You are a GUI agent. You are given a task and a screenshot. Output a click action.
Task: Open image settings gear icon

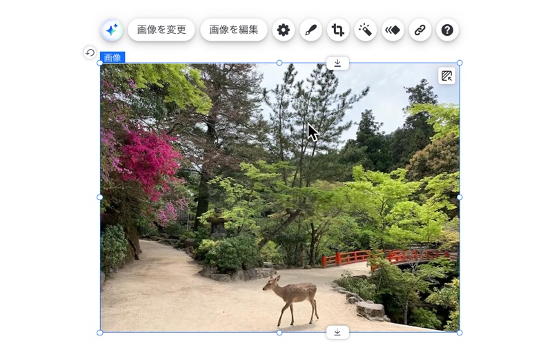tap(284, 30)
